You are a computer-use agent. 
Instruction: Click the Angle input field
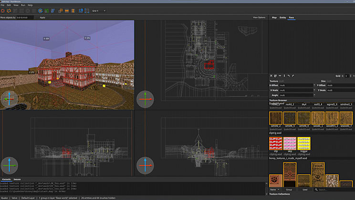[296, 95]
